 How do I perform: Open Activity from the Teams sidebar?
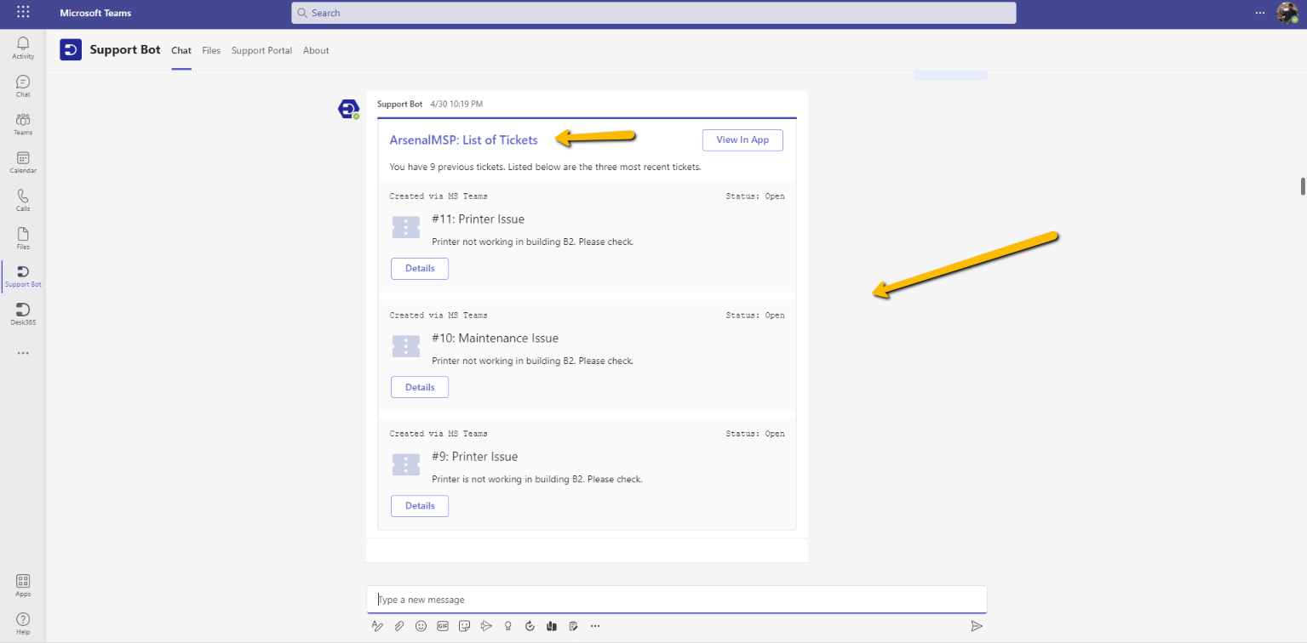(22, 47)
